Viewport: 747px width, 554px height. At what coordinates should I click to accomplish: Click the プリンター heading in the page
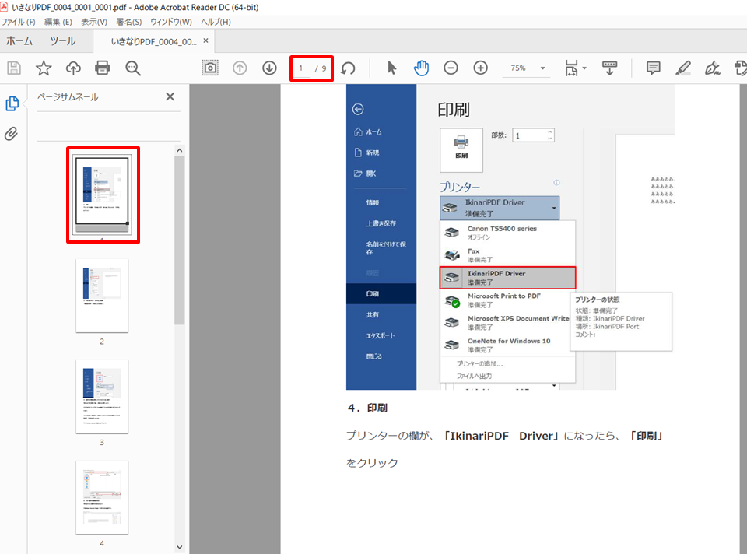click(460, 188)
